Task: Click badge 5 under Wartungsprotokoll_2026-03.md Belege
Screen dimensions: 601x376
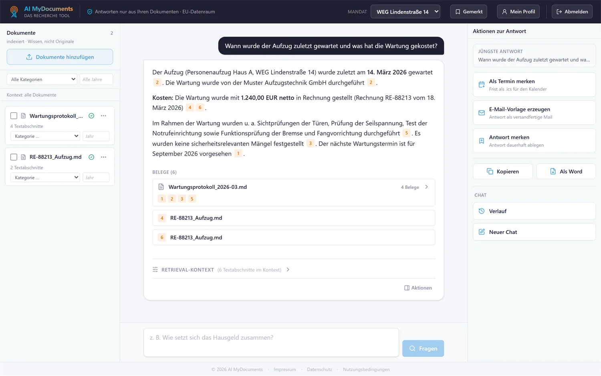Action: point(192,199)
